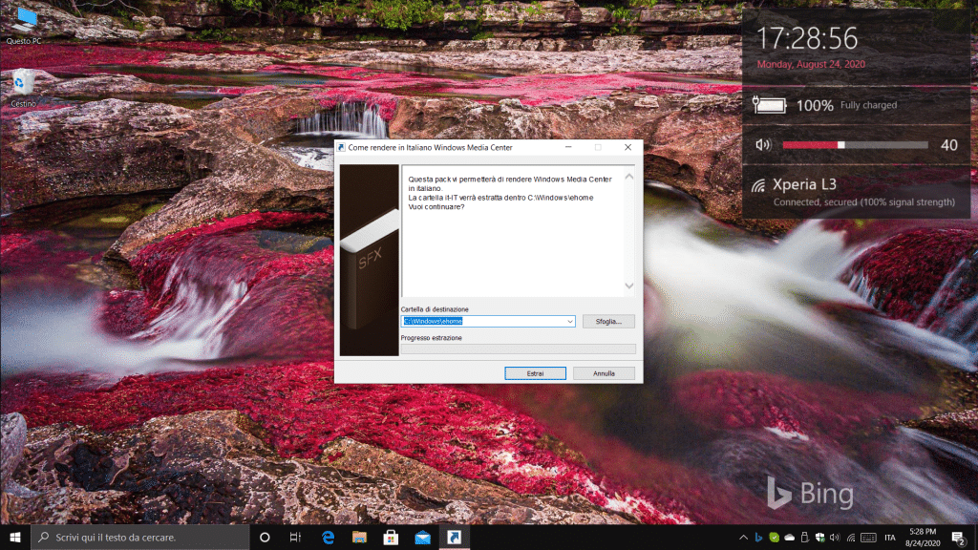Adjust the volume slider in the widget
The image size is (978, 550).
tap(840, 145)
